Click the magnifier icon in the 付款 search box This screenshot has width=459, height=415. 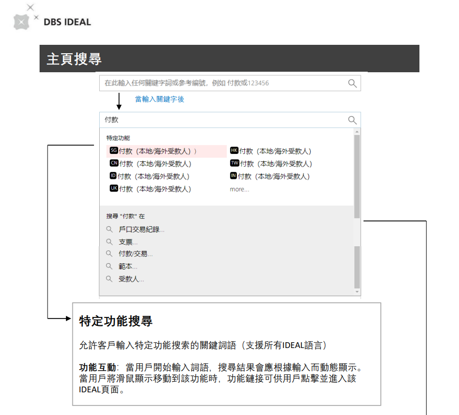click(x=352, y=120)
